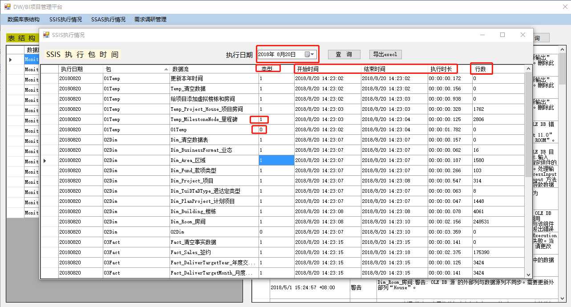This screenshot has height=307, width=571.
Task: Sort by the 执行日期 column header
Action: [x=81, y=69]
